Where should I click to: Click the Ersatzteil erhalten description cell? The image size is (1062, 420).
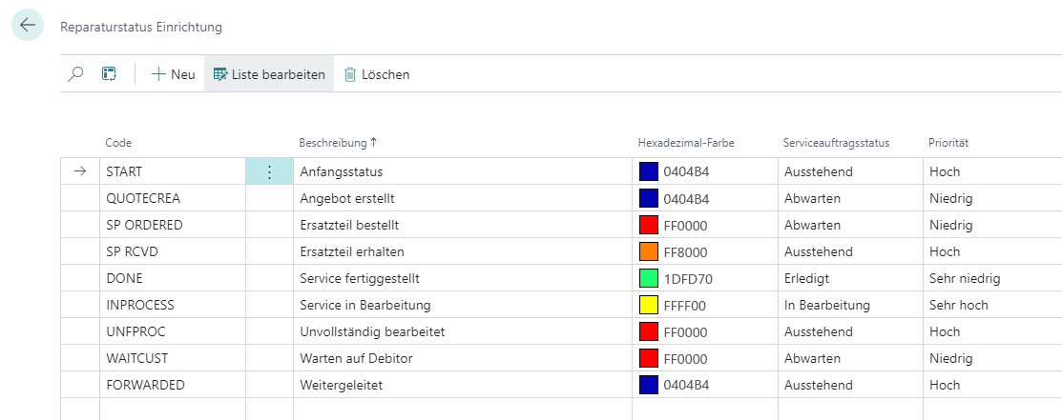pyautogui.click(x=463, y=251)
